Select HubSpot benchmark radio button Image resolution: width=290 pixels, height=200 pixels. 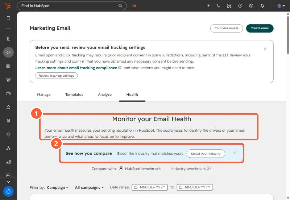(x=121, y=169)
